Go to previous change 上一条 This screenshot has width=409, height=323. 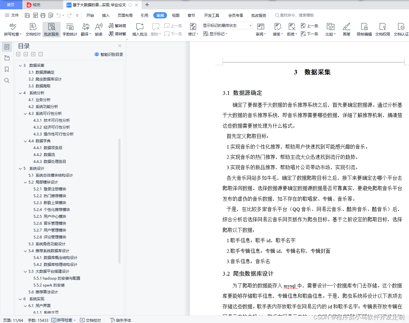click(310, 26)
